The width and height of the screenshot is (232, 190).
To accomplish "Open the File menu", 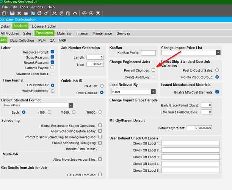I will pos(5,7).
